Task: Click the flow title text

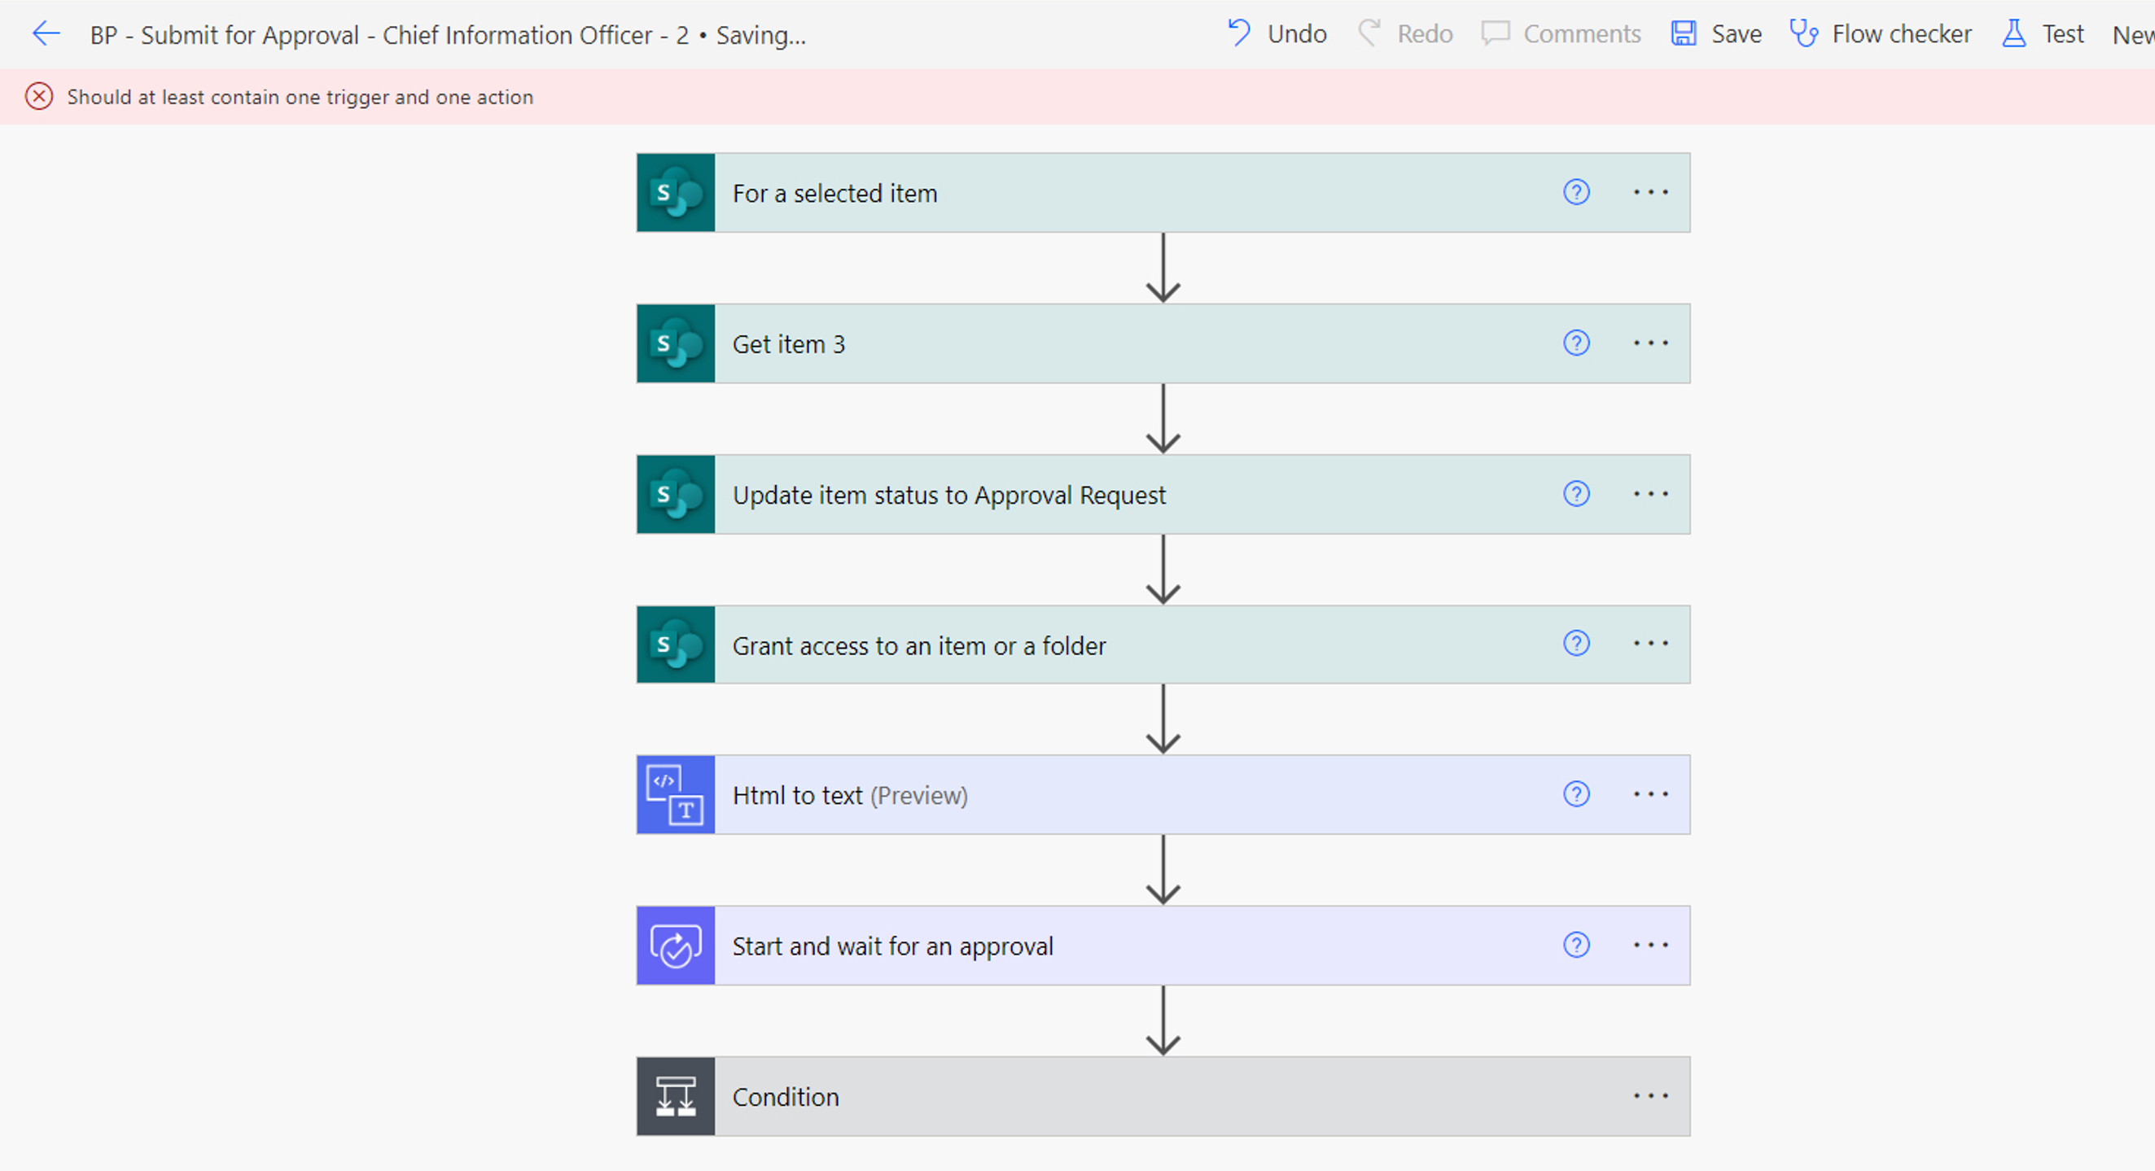Action: 389,35
